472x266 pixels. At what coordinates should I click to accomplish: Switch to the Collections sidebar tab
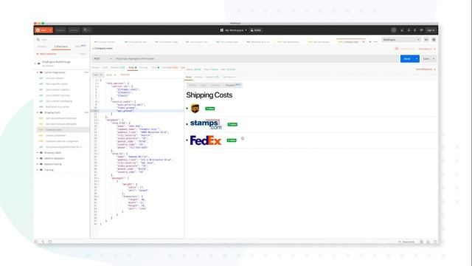(61, 47)
